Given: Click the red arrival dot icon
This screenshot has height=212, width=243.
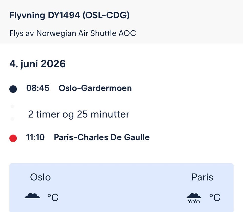Looking at the screenshot, I should click(x=13, y=138).
